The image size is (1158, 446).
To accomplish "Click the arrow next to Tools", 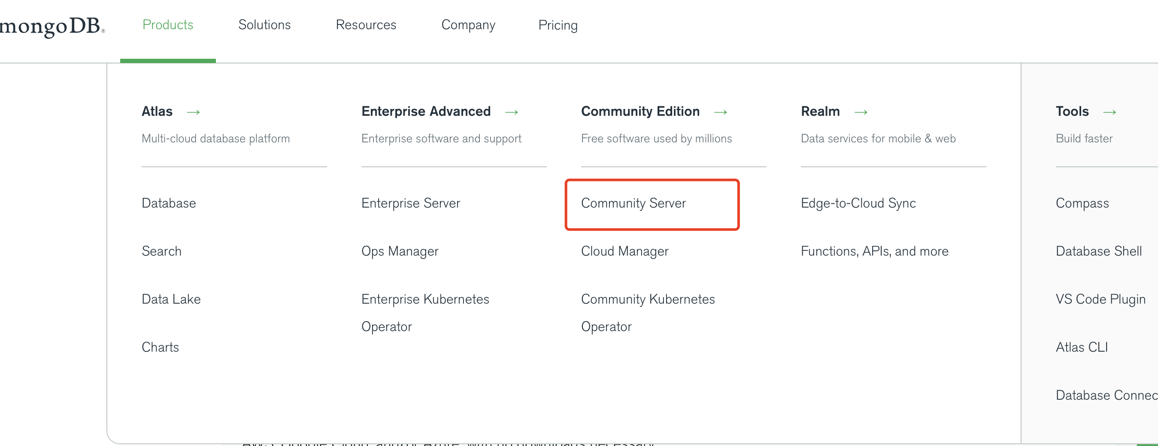I will [1109, 112].
